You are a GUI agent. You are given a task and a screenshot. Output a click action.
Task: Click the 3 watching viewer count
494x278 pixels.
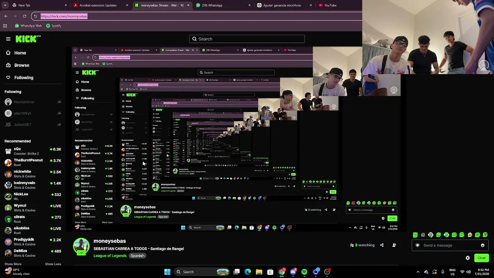pyautogui.click(x=362, y=245)
